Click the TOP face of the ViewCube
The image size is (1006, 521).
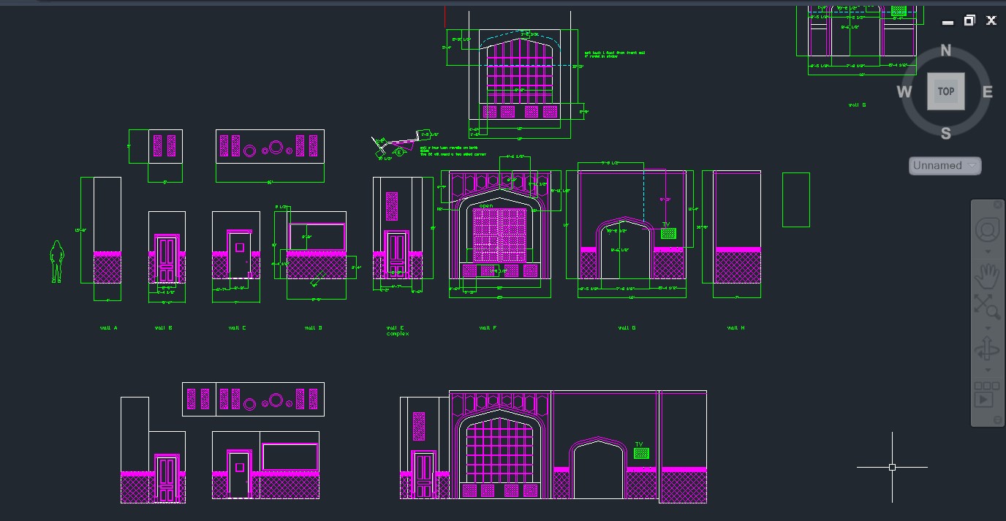coord(945,91)
